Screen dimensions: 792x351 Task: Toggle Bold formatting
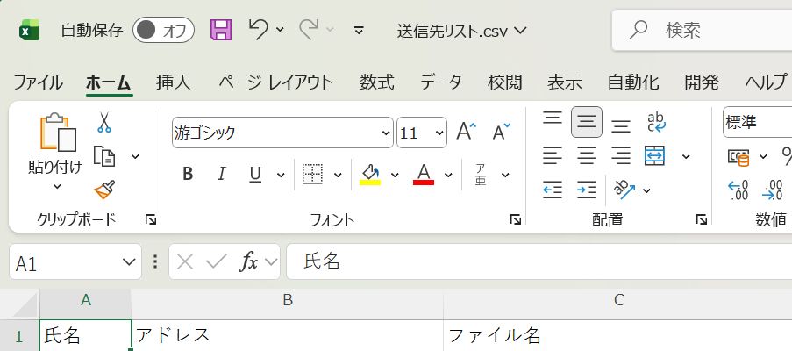pyautogui.click(x=188, y=174)
